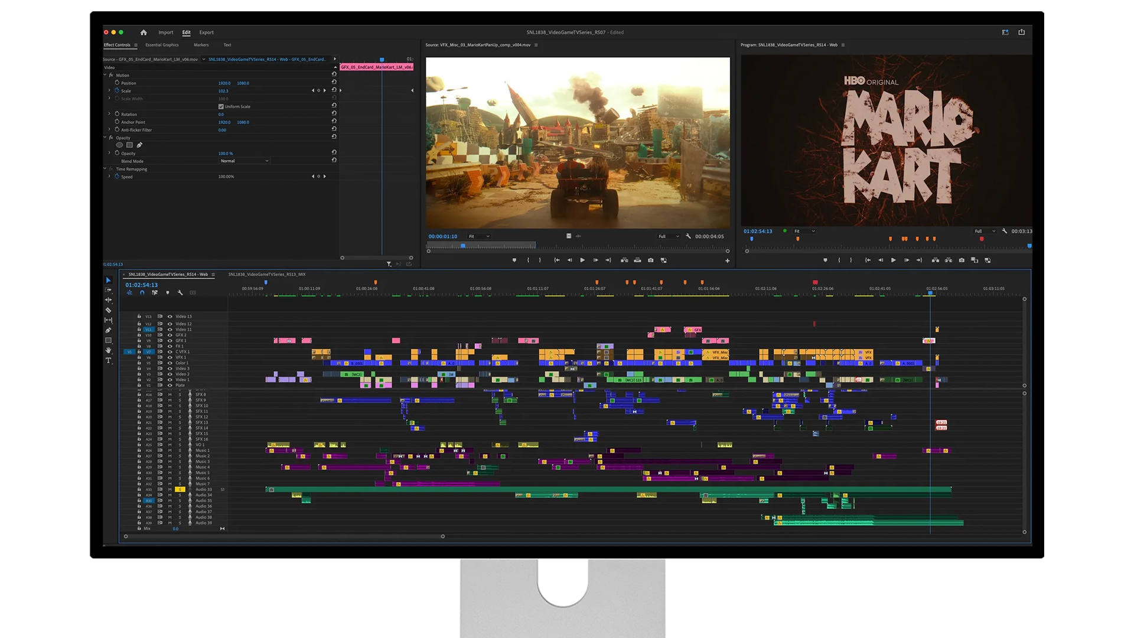Select the Hand tool
1134x638 pixels.
coord(109,350)
